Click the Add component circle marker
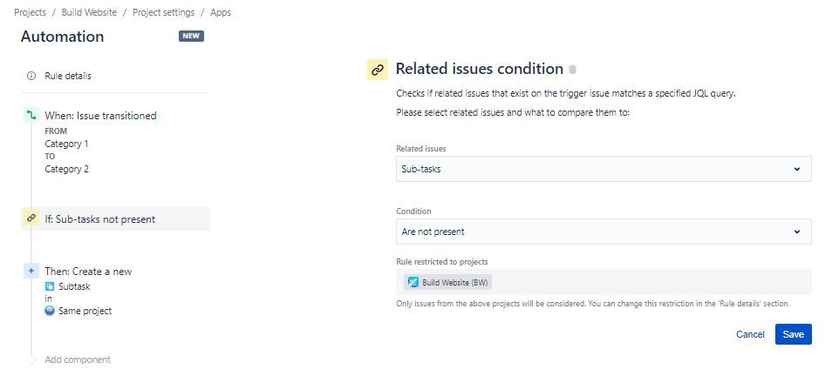The width and height of the screenshot is (832, 376). coord(31,359)
